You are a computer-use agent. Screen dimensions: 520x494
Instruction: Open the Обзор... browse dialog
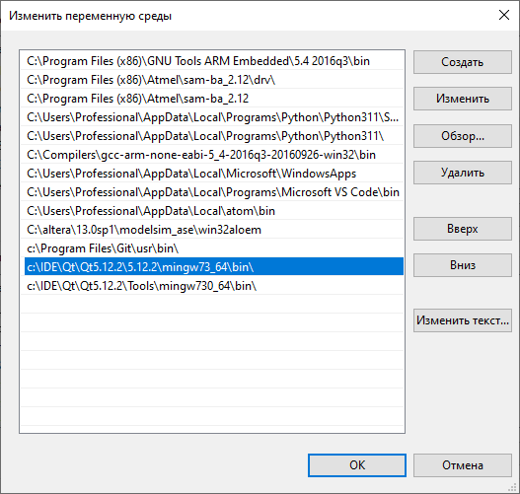click(463, 136)
